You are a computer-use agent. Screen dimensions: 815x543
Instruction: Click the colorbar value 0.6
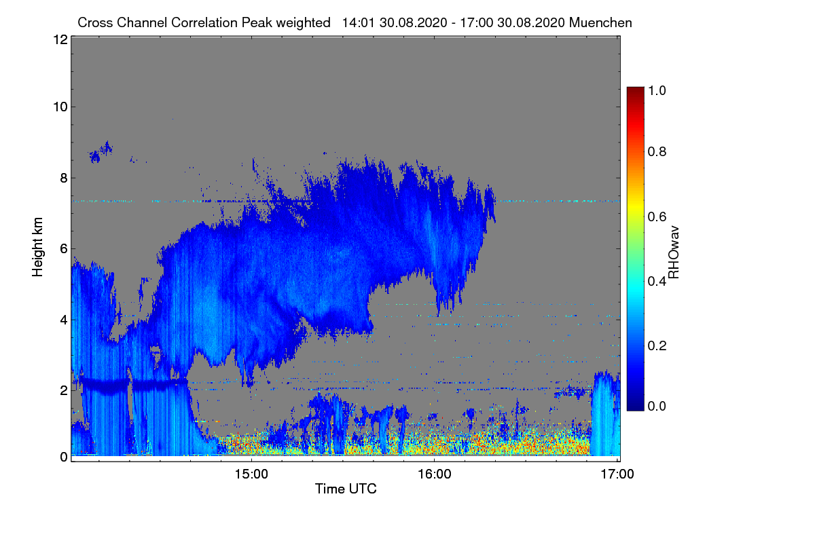658,217
